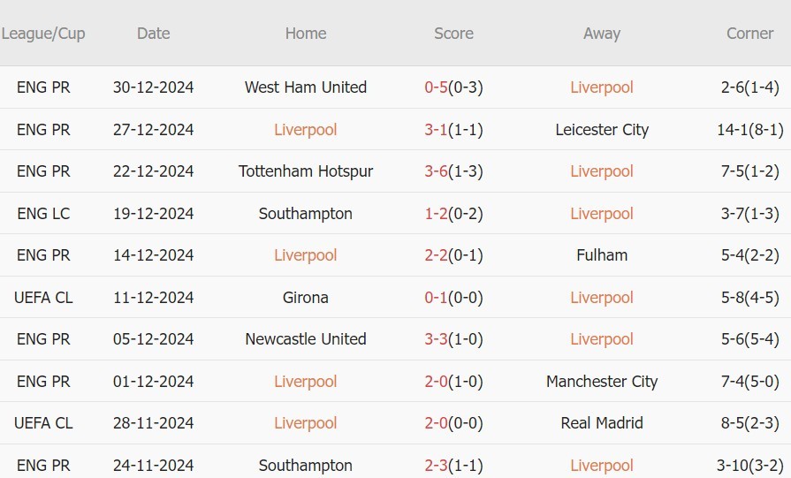Screen dimensions: 791x478
Task: Click the Corner column header
Action: point(749,34)
